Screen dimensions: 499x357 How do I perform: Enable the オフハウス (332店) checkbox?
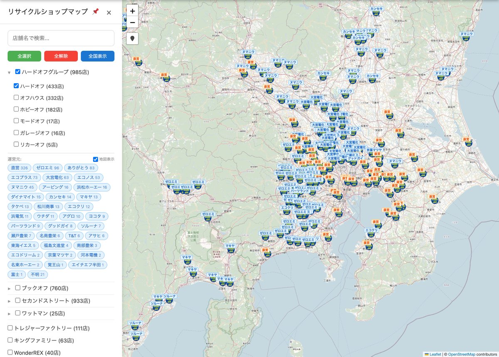[16, 98]
